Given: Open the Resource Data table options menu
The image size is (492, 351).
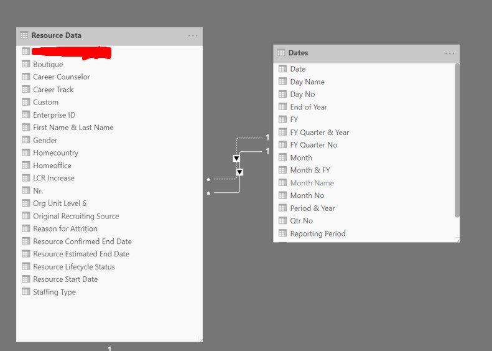Looking at the screenshot, I should tap(193, 36).
